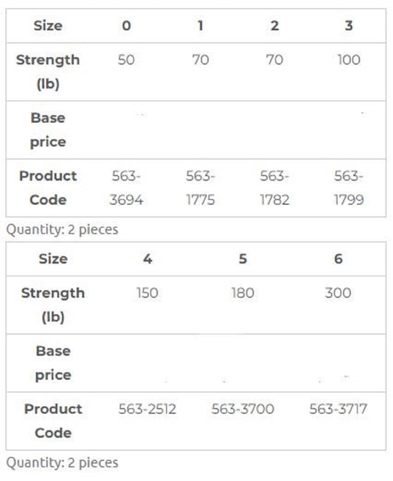Select product code 563-1799
The height and width of the screenshot is (481, 393).
(x=349, y=188)
